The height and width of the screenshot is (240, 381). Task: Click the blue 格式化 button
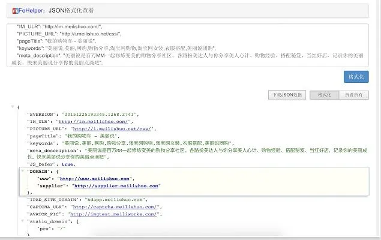(356, 77)
